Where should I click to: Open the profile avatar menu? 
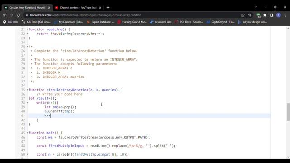click(x=279, y=15)
